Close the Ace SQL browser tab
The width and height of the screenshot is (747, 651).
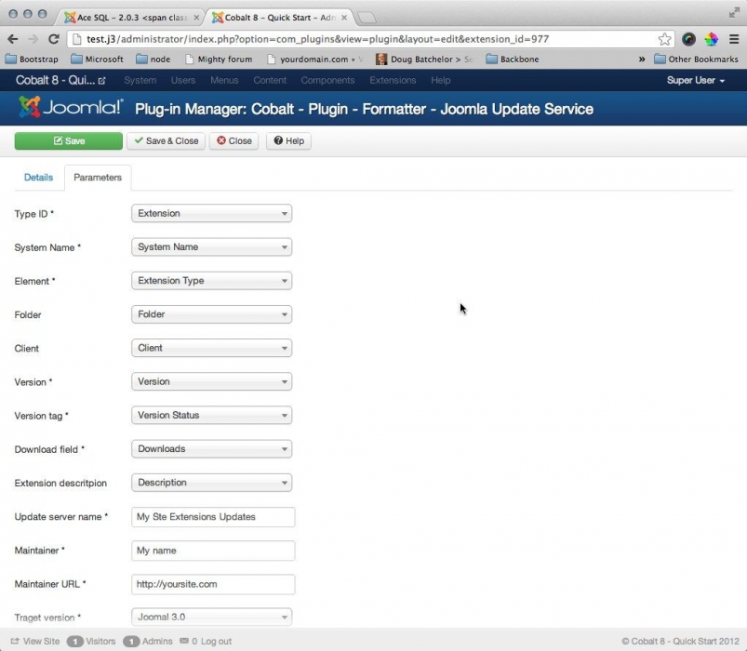[196, 18]
